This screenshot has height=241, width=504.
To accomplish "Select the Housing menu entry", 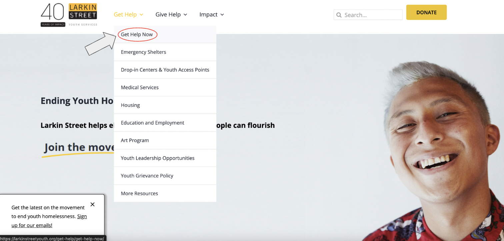I will [x=130, y=105].
